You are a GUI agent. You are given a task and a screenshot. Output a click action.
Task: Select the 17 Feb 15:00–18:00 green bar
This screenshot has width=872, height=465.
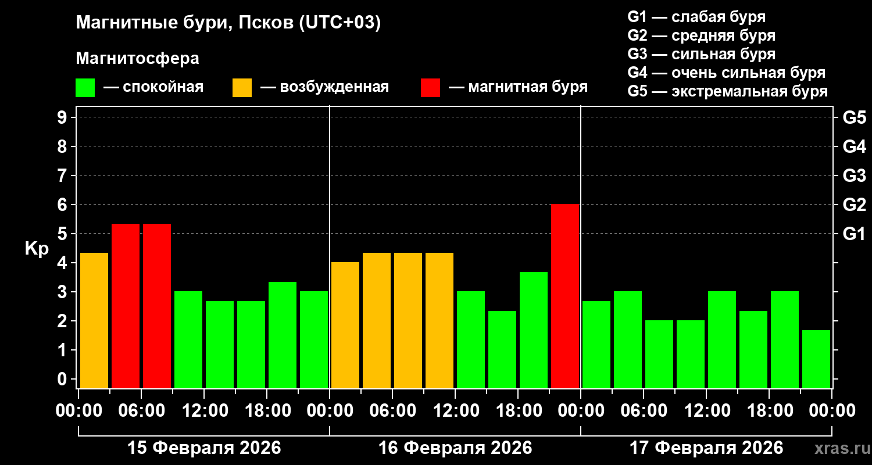(753, 349)
